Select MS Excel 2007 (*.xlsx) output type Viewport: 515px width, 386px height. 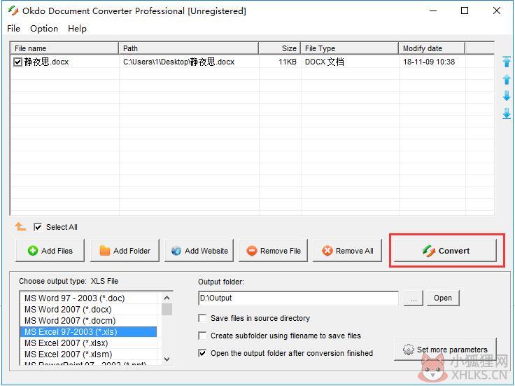click(x=88, y=343)
